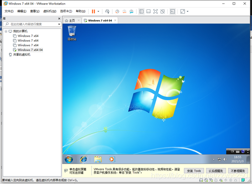Pause the running virtual machine
This screenshot has height=184, width=252.
pos(93,11)
